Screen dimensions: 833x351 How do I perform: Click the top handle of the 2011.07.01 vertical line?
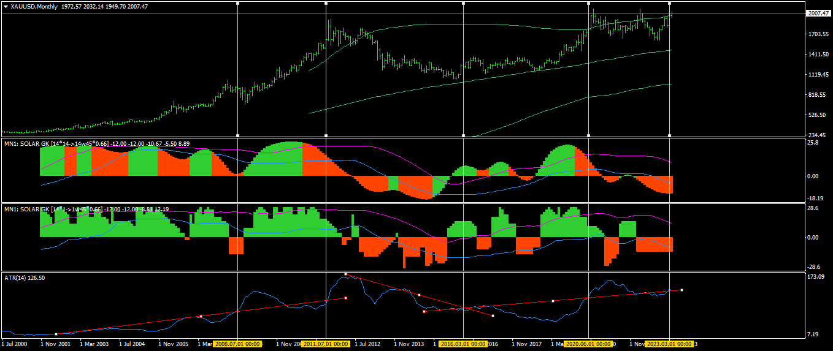tap(326, 3)
